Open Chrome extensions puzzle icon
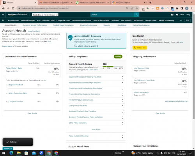195x156 pixels. tap(177, 9)
